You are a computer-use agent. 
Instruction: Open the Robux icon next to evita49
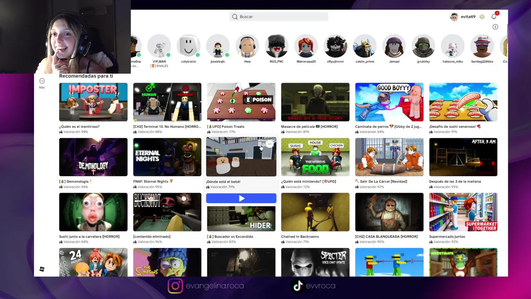pyautogui.click(x=482, y=17)
